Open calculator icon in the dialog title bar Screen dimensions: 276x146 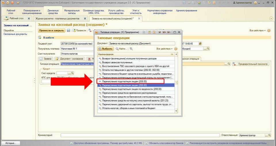149,32
